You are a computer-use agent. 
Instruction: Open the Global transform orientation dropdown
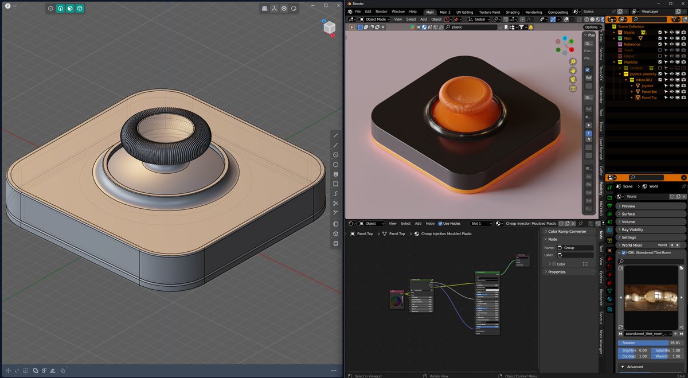479,19
